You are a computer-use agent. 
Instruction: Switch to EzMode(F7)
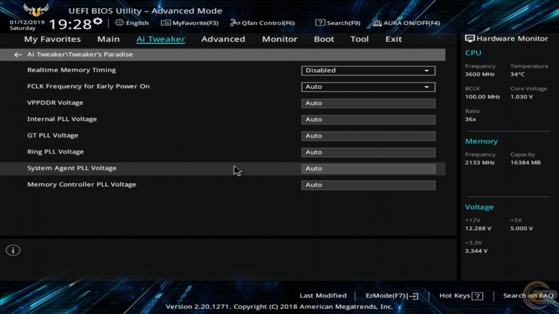387,296
